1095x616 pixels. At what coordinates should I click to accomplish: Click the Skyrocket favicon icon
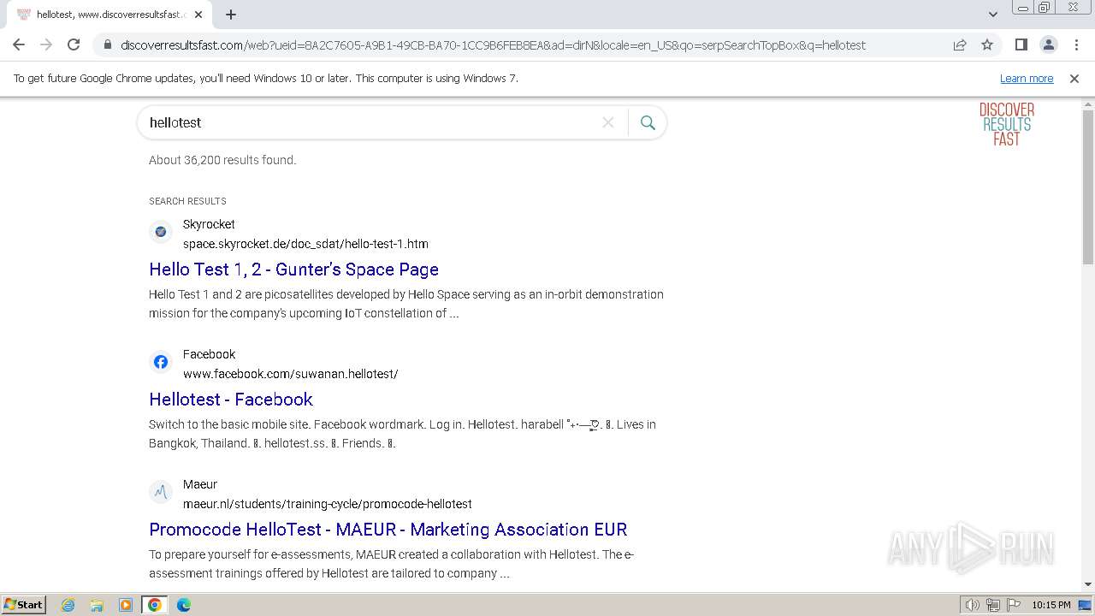click(x=161, y=232)
